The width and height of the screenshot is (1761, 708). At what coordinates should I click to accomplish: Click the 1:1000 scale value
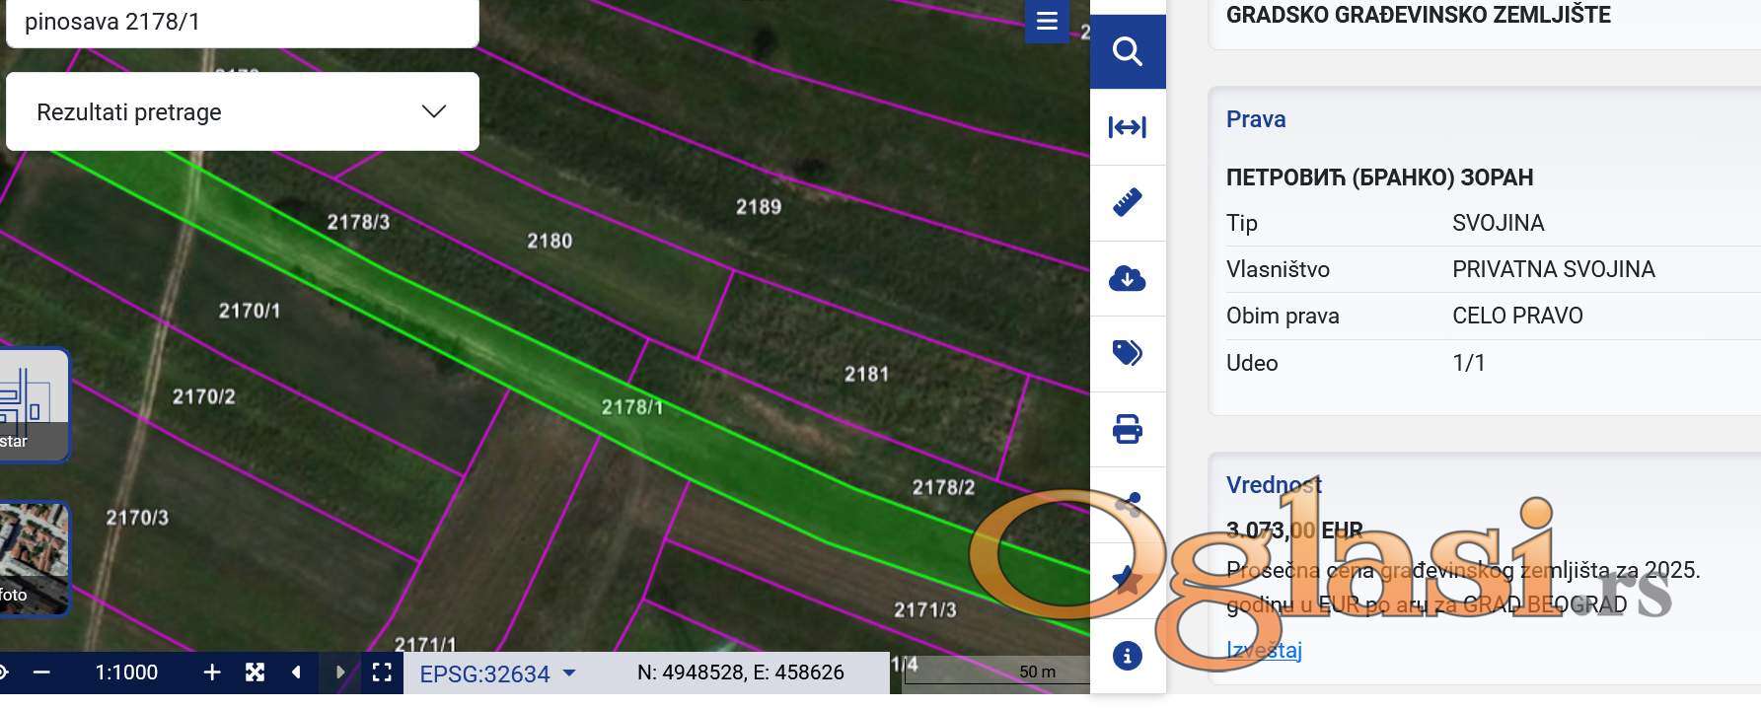pos(126,673)
